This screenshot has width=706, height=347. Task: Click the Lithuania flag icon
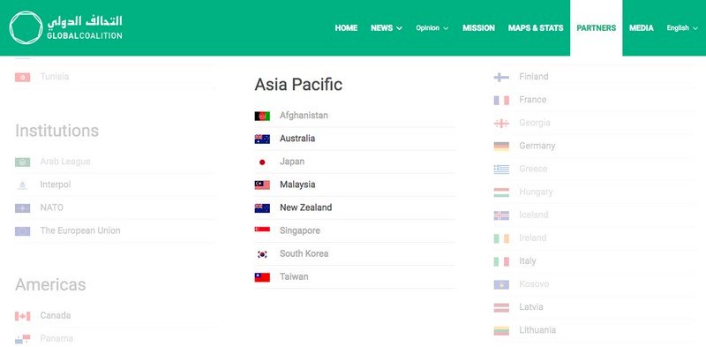pos(501,330)
